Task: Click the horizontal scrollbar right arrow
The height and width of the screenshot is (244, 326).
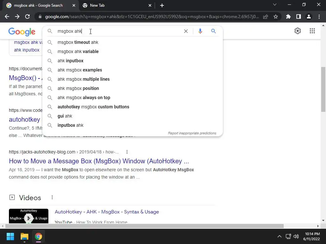Action: click(x=318, y=226)
